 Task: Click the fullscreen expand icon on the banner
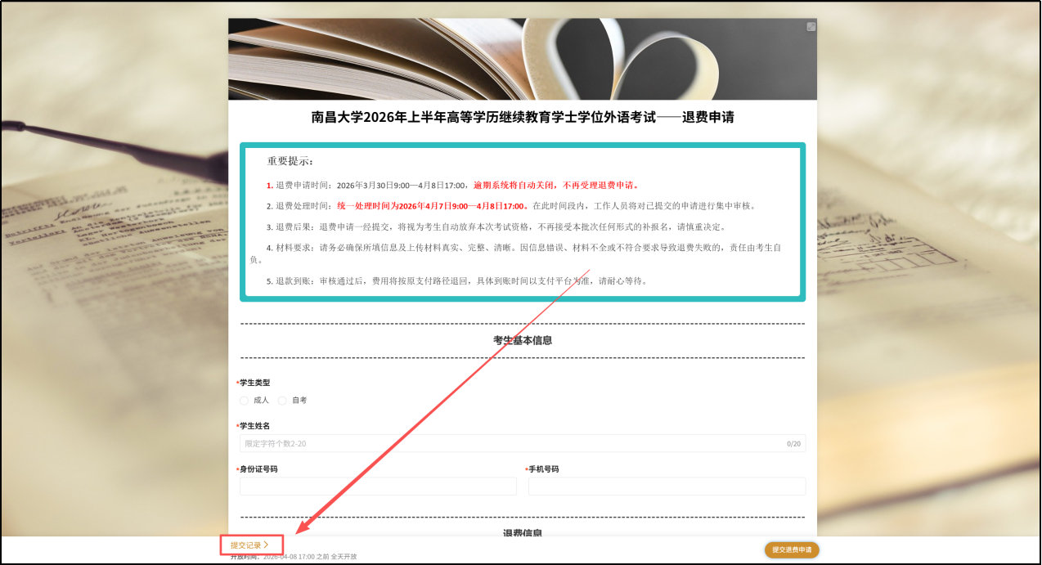click(811, 26)
